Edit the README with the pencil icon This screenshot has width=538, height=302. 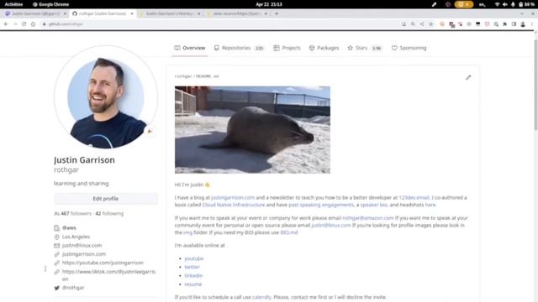pyautogui.click(x=468, y=78)
